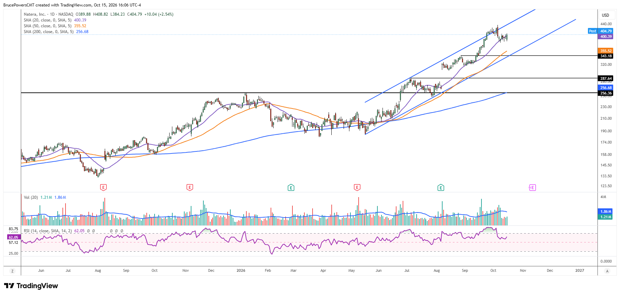Click the green earnings marker for February 2026
This screenshot has width=620, height=296.
pos(291,188)
